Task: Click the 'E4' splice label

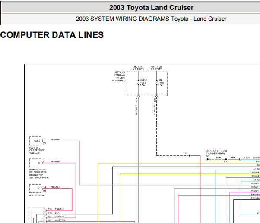Action: [x=186, y=153]
